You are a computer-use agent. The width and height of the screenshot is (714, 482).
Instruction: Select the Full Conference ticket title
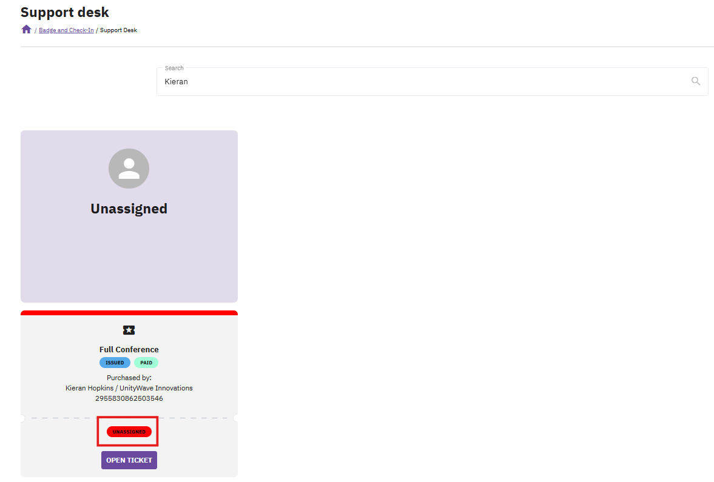click(x=129, y=349)
